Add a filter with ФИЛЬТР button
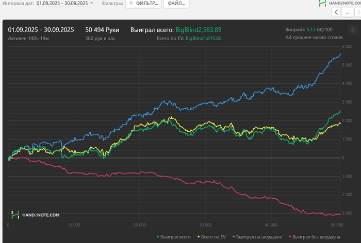 (x=143, y=4)
